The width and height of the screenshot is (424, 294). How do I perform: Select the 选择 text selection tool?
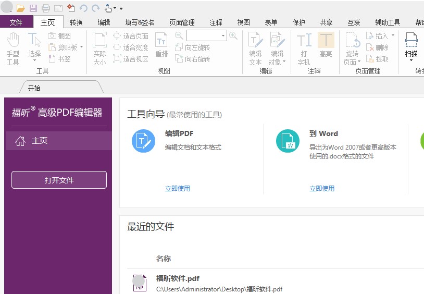point(34,46)
